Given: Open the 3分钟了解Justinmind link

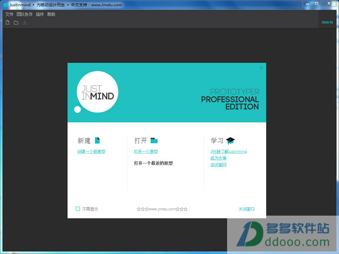Looking at the screenshot, I should tap(229, 151).
